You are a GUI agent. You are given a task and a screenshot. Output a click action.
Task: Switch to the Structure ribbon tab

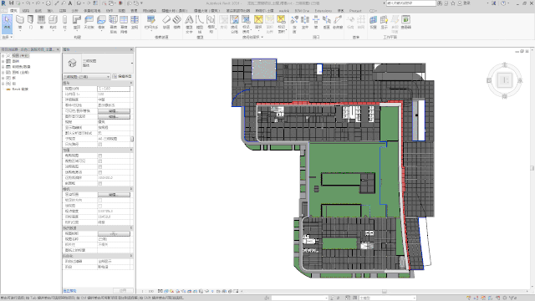click(x=26, y=11)
